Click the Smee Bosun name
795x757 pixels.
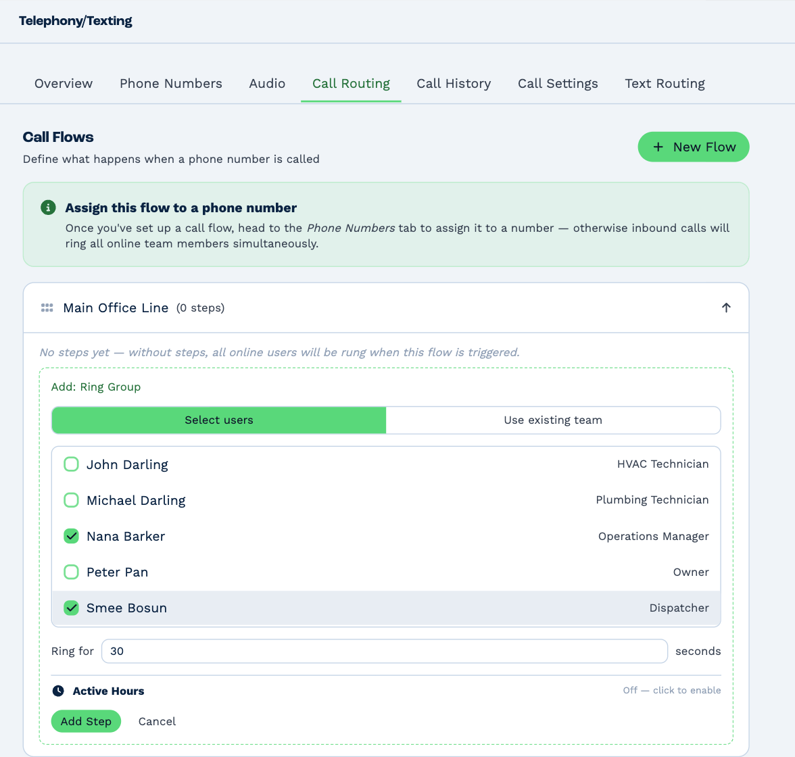(127, 608)
